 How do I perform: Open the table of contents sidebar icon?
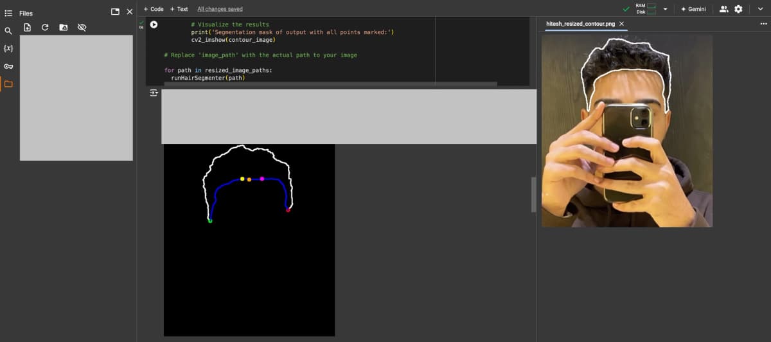point(8,13)
